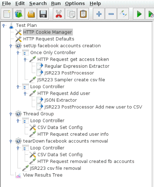Collapse the Once Only Controller node
Screen dimensions: 154x187
click(18, 53)
